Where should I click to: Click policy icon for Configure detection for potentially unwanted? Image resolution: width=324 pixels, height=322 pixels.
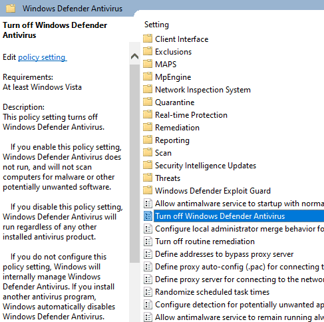(148, 305)
